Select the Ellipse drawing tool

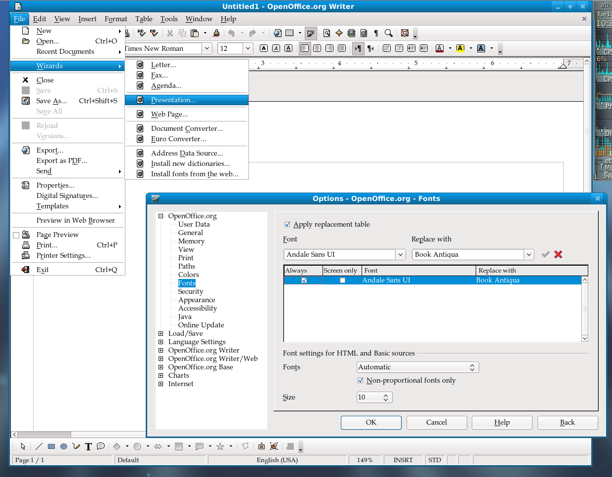(64, 446)
